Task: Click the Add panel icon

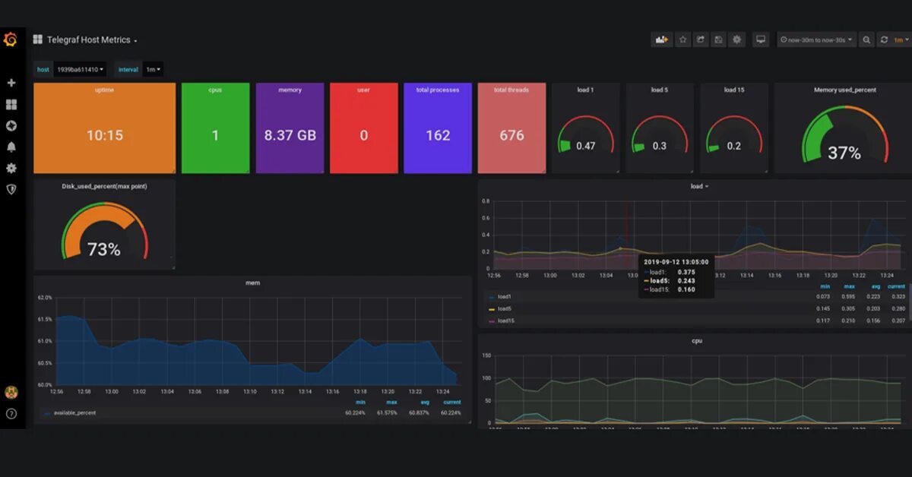Action: pyautogui.click(x=662, y=39)
